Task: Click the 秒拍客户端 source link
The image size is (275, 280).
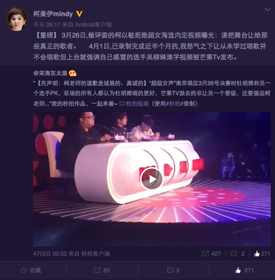Action: pyautogui.click(x=95, y=253)
